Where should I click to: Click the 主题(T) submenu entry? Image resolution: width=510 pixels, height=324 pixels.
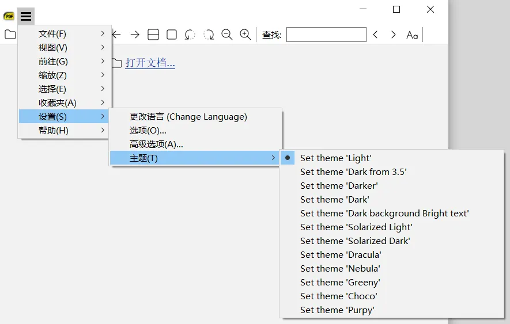tap(195, 158)
